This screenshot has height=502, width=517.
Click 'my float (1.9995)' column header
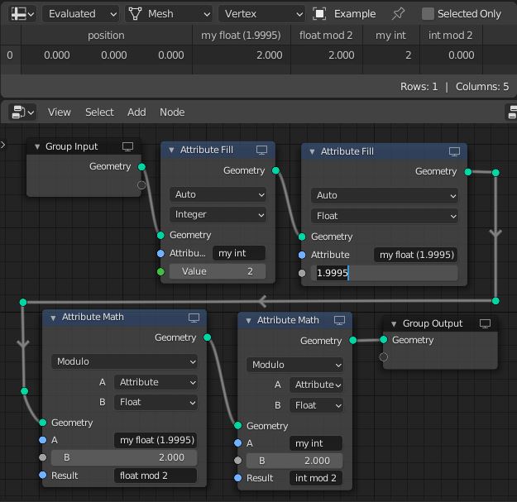tap(241, 36)
